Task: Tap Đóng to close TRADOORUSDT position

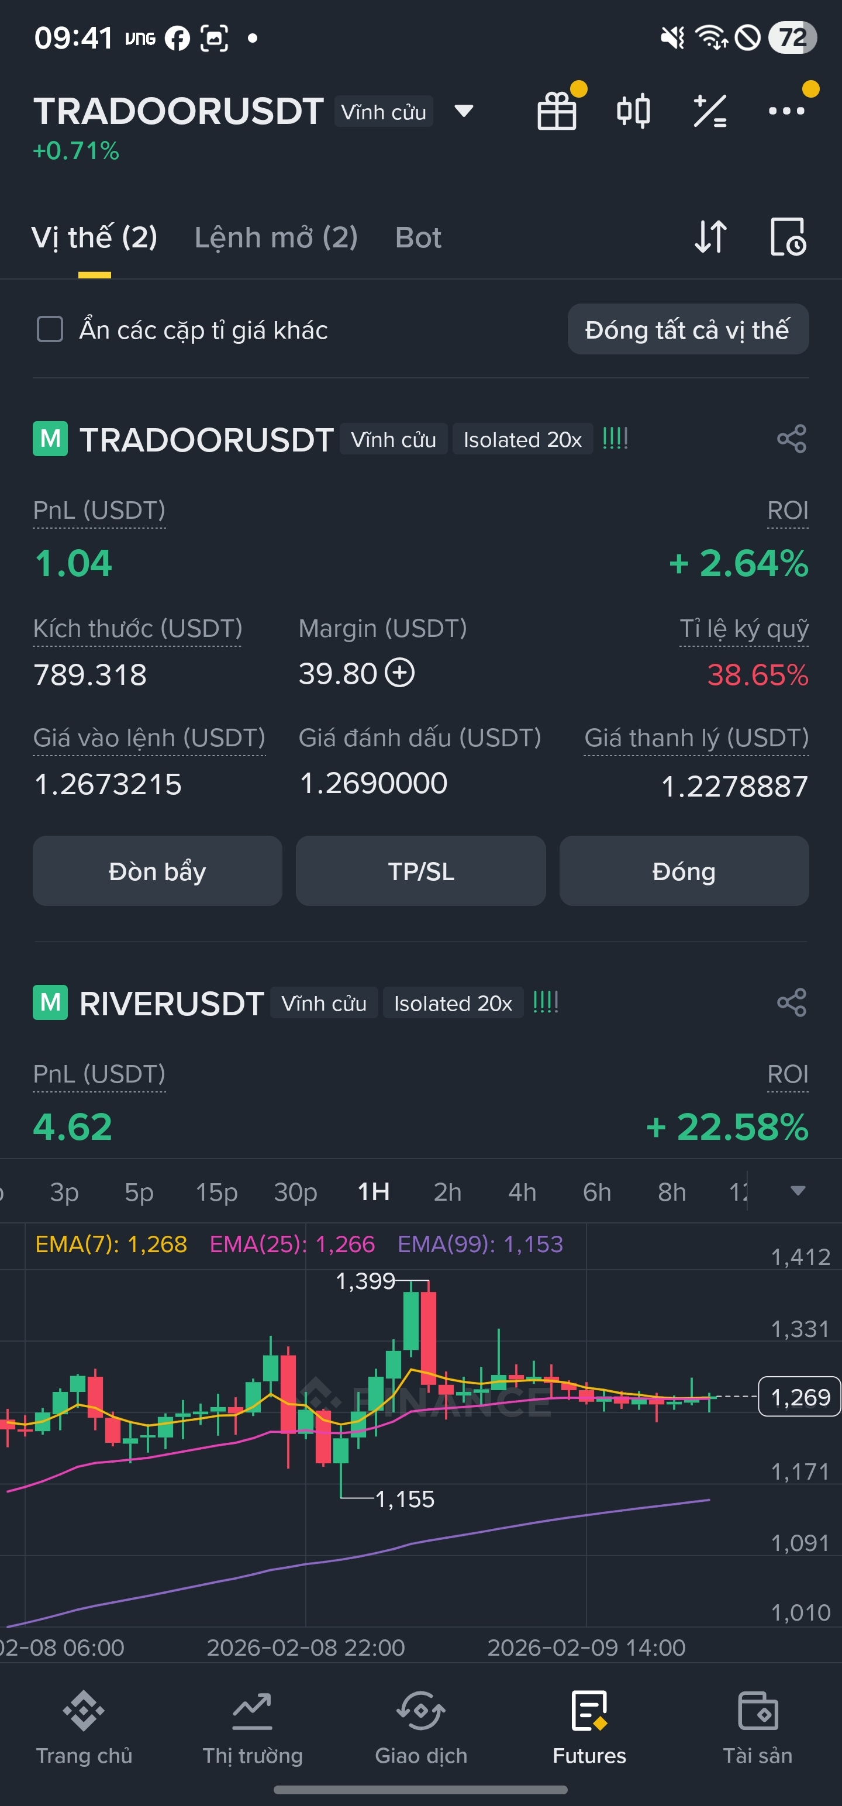Action: [684, 871]
